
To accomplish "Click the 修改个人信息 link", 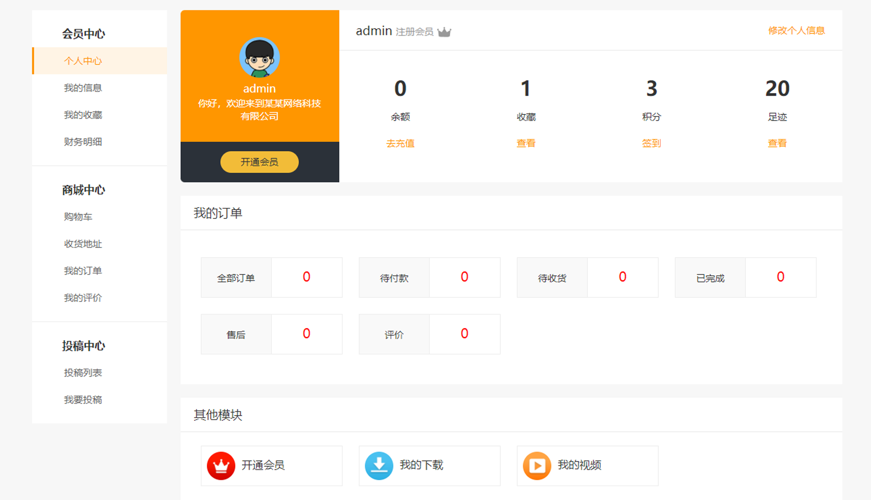I will coord(796,31).
